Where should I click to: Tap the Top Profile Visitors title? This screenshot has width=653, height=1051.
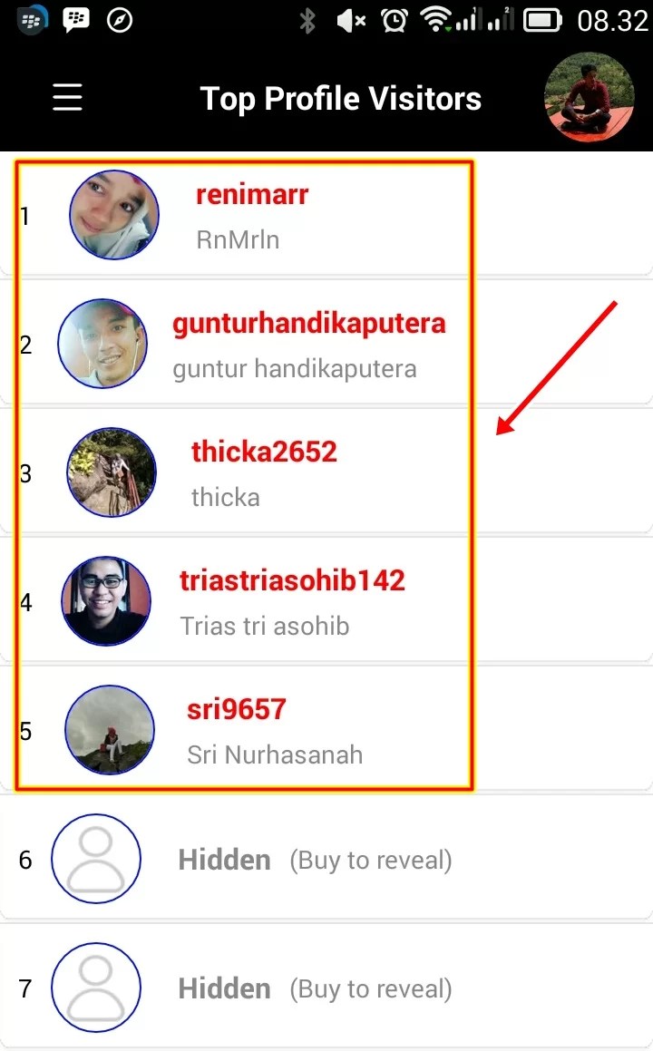(x=341, y=99)
